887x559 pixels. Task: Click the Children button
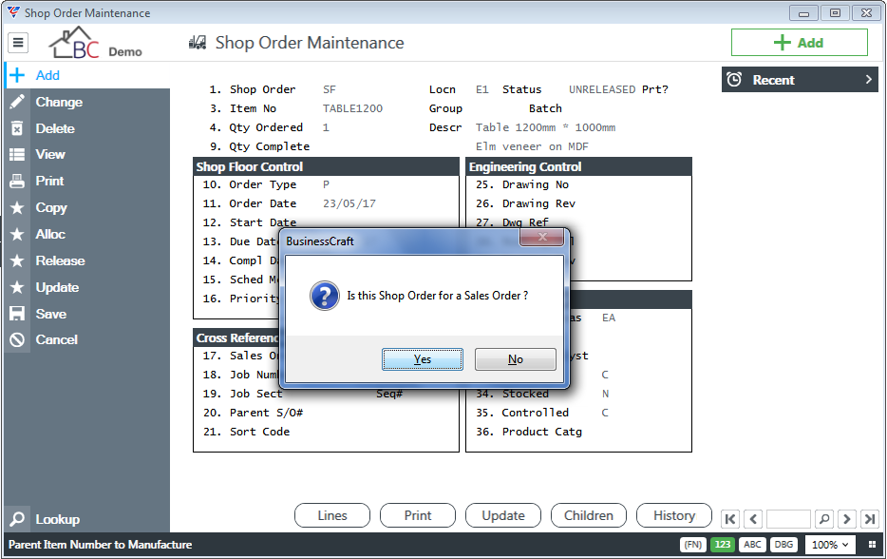click(588, 515)
